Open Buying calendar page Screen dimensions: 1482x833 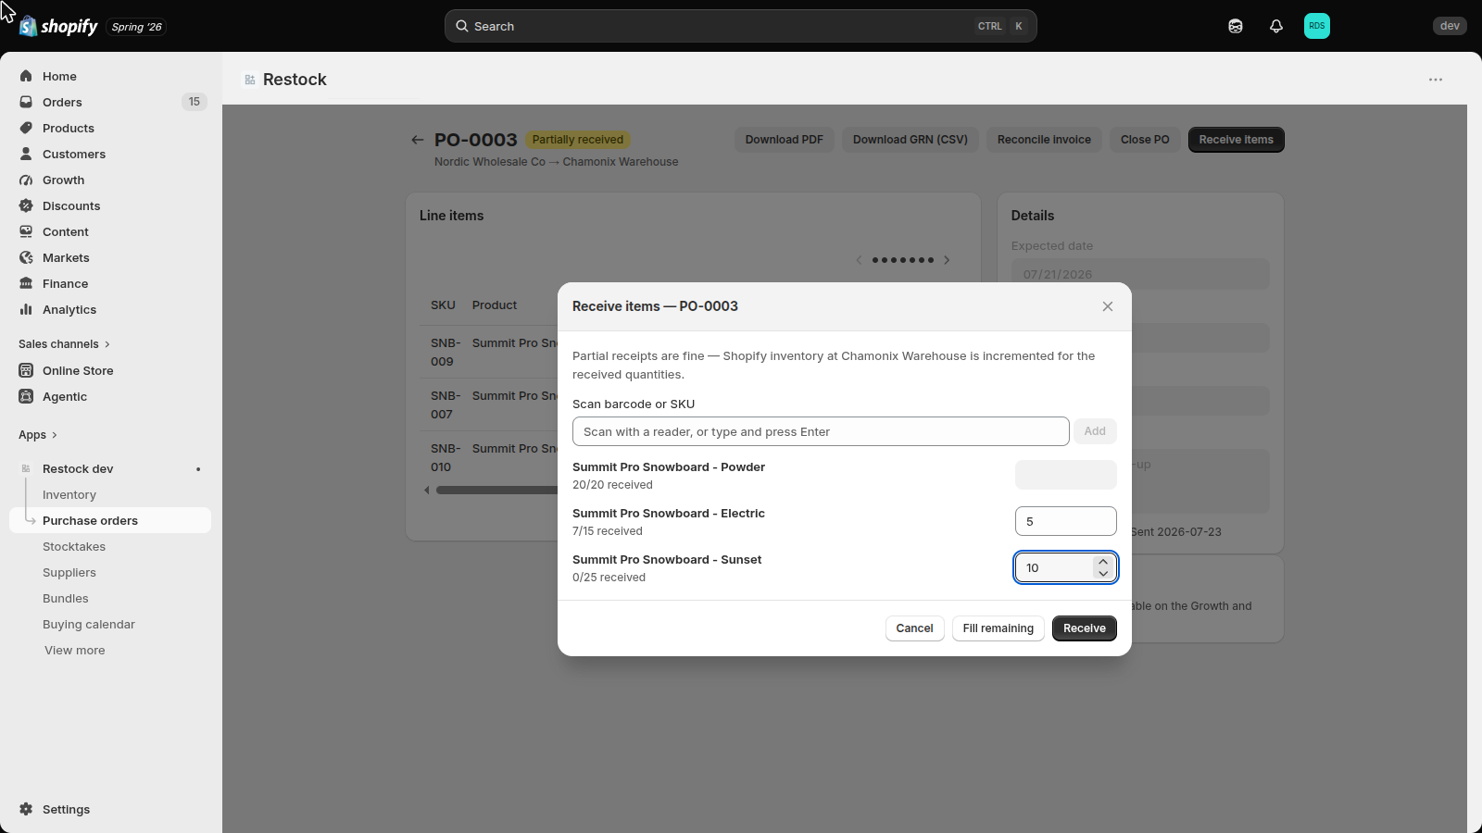coord(110,624)
